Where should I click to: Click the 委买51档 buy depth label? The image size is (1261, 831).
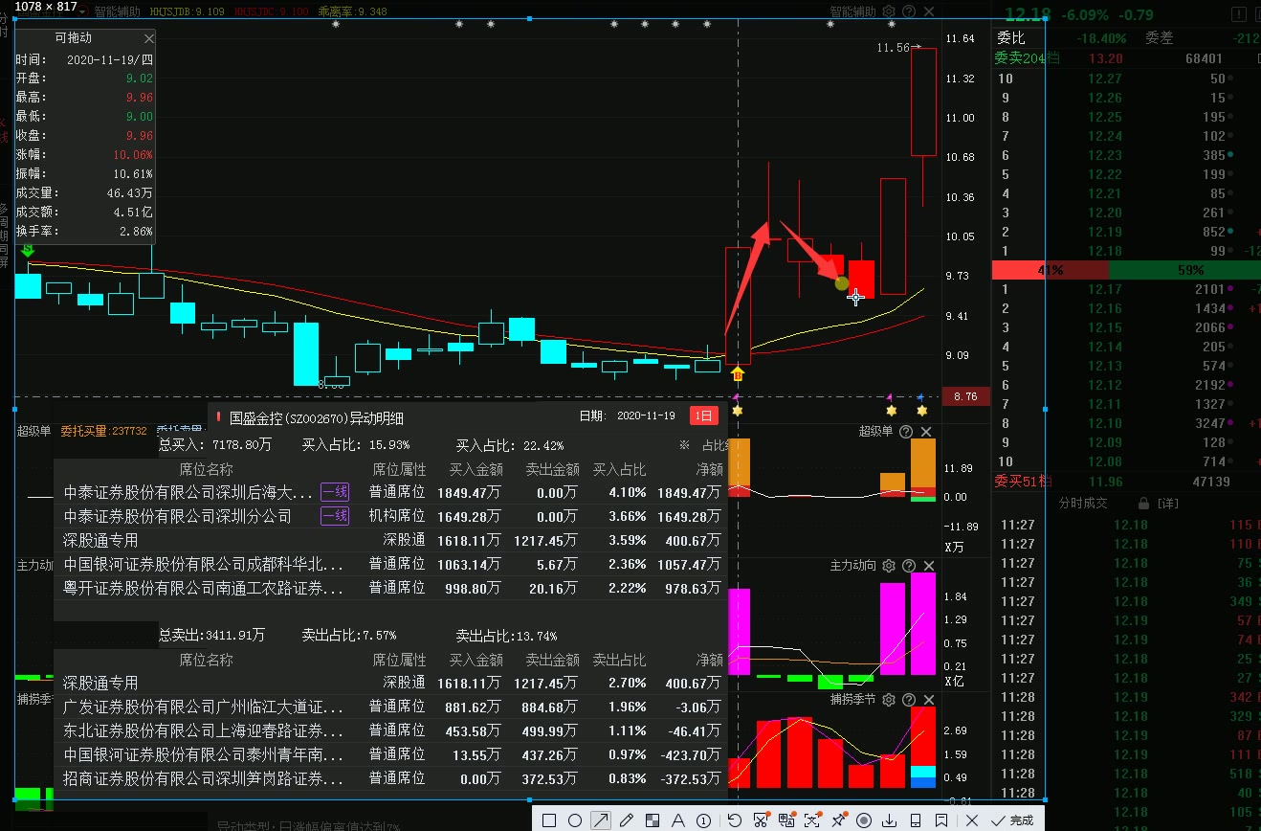click(1023, 481)
